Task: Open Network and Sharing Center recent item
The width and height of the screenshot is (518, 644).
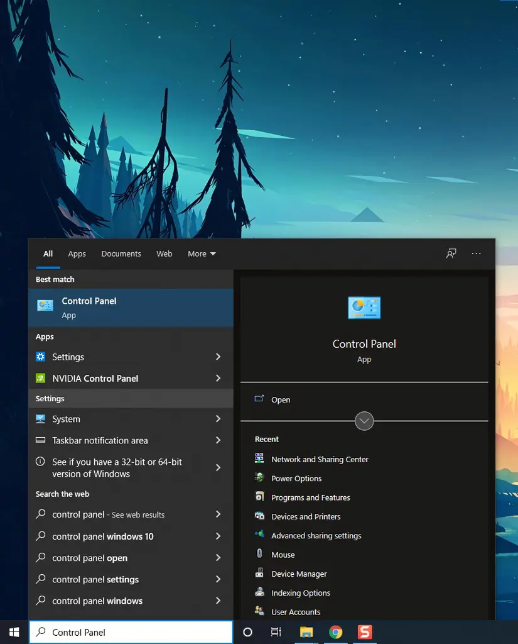Action: coord(320,459)
